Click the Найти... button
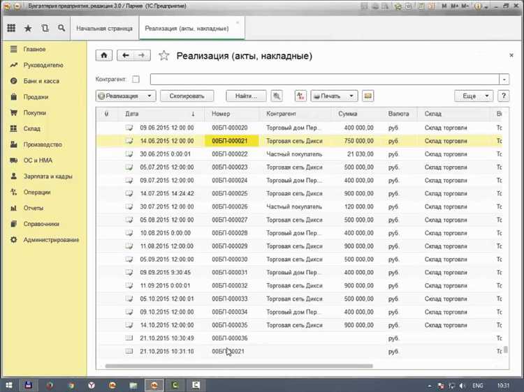Screen dimensions: 524x392 click(x=246, y=96)
